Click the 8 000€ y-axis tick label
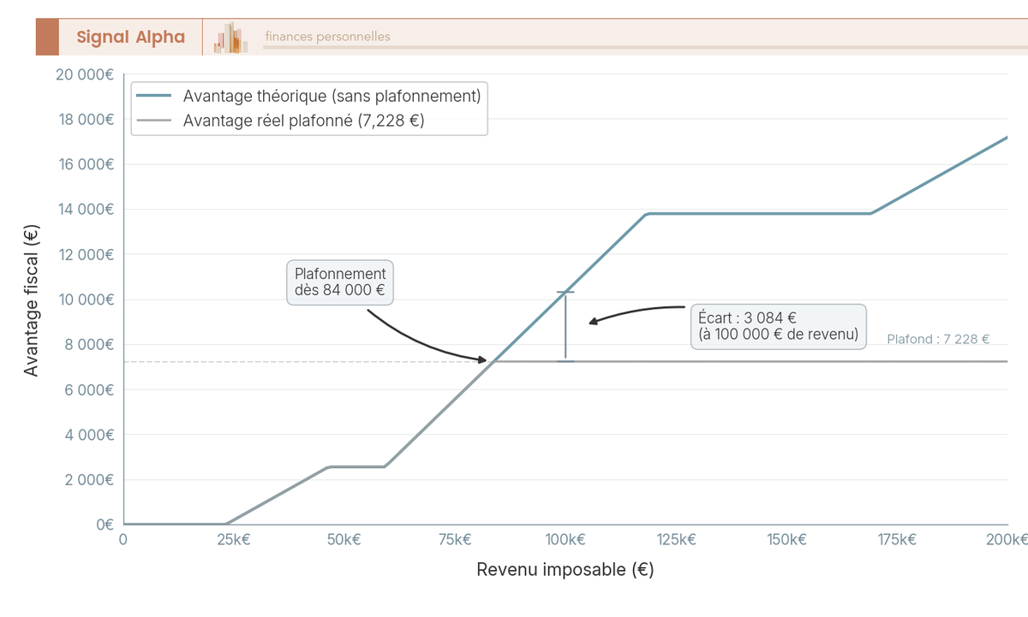Viewport: 1028px width, 617px height. point(90,345)
